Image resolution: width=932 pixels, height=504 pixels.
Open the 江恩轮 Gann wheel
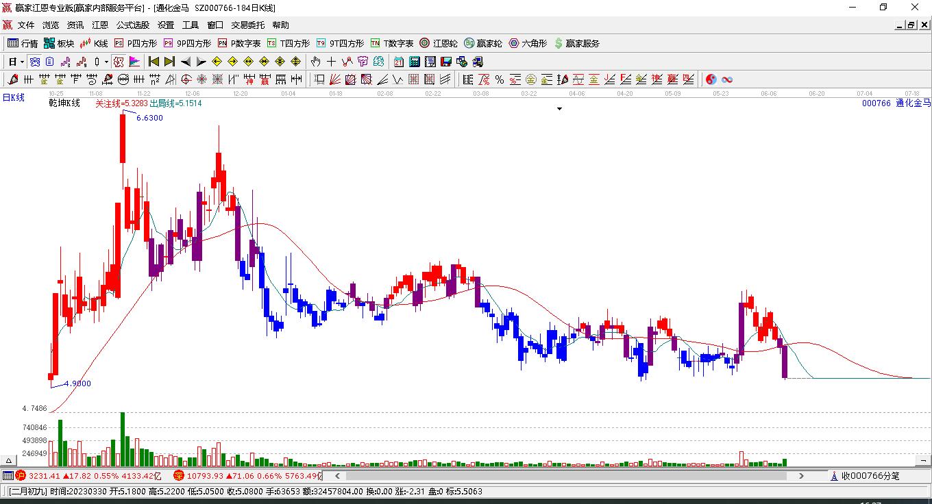pos(439,43)
